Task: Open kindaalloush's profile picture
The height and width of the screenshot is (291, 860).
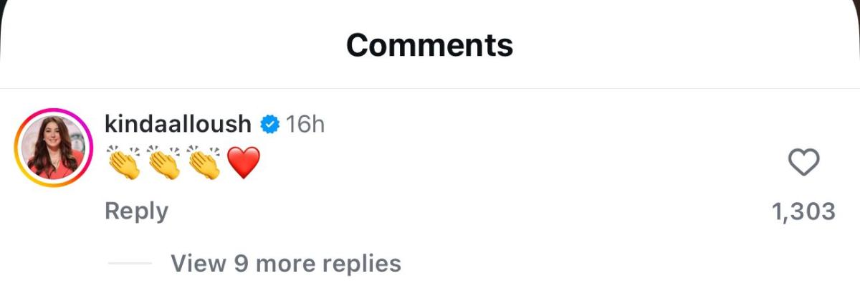Action: 54,148
